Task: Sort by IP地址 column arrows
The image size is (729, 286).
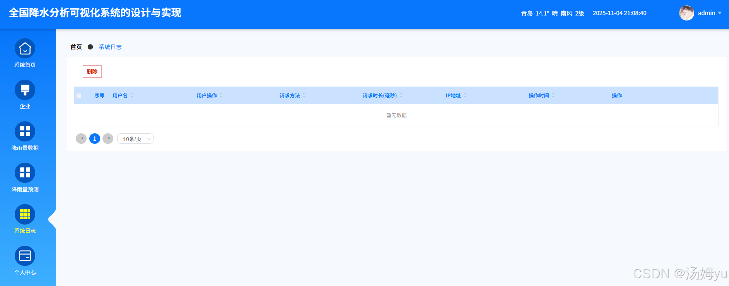Action: (x=465, y=95)
